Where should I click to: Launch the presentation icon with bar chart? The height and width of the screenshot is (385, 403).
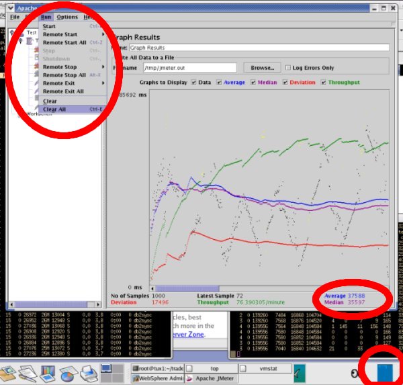click(48, 374)
